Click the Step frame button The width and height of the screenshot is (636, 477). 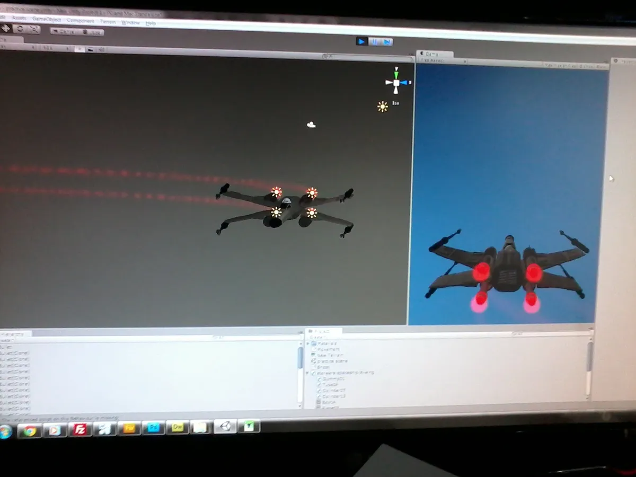tap(387, 42)
